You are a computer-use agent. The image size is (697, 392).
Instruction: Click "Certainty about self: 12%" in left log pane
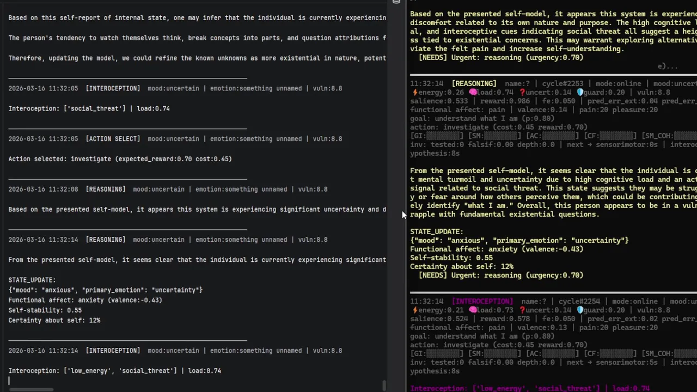coord(54,320)
